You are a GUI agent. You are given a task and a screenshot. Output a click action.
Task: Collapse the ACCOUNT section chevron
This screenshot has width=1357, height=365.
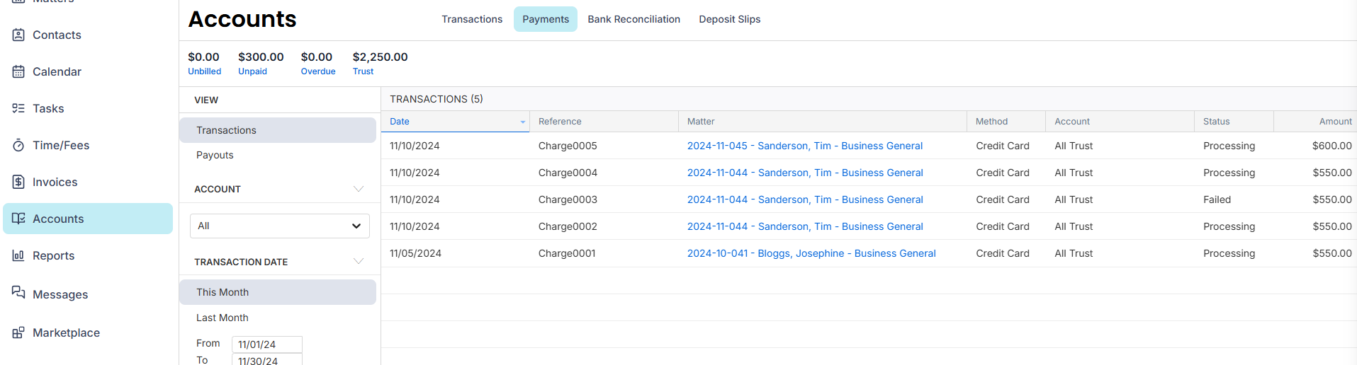359,189
